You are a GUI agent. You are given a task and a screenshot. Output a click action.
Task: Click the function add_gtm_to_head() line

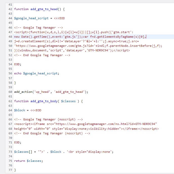pos(39,9)
